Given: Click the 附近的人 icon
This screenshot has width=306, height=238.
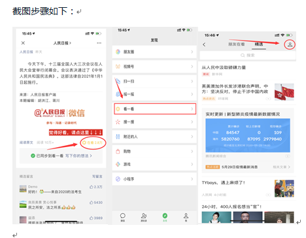Looking at the screenshot, I should click(x=118, y=137).
